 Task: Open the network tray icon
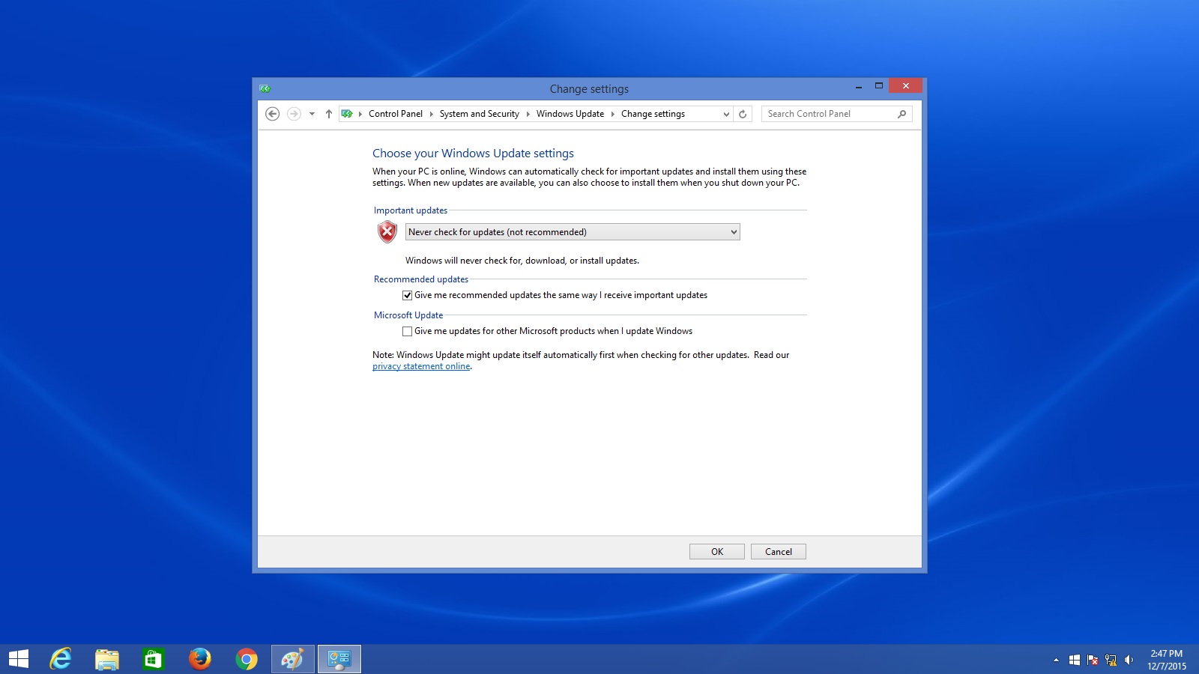(1111, 660)
